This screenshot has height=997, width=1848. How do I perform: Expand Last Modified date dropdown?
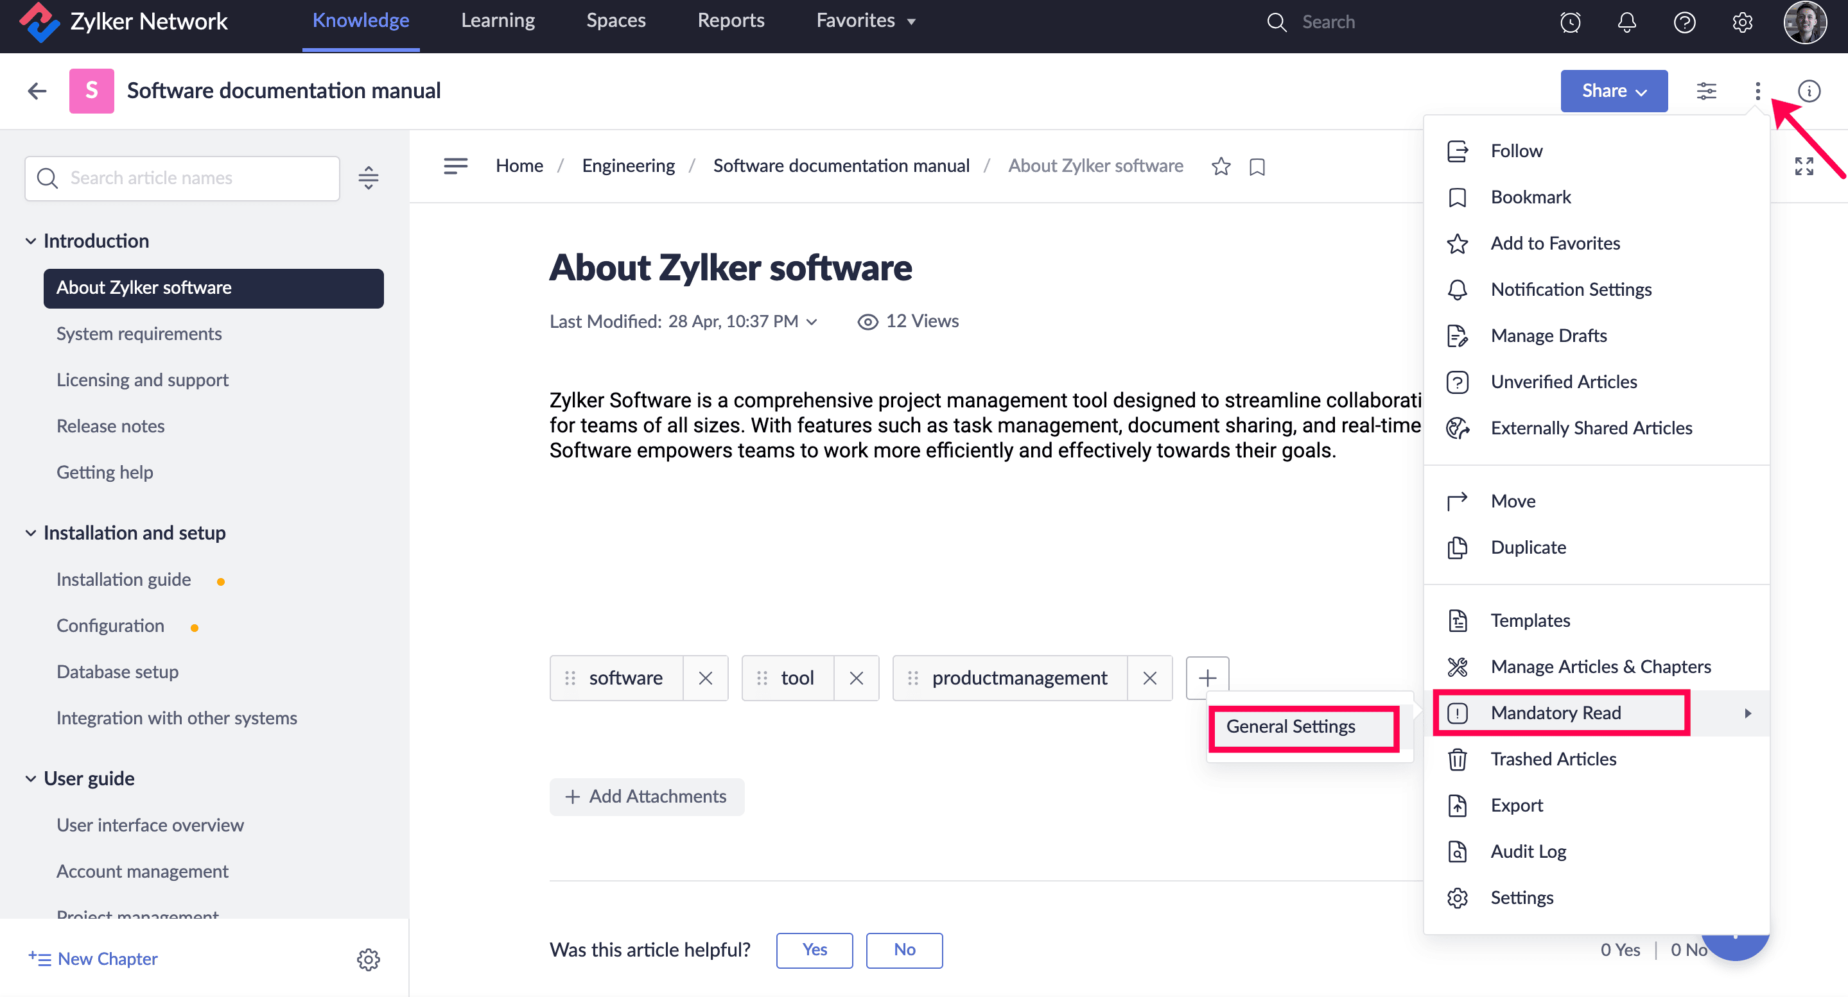point(812,322)
